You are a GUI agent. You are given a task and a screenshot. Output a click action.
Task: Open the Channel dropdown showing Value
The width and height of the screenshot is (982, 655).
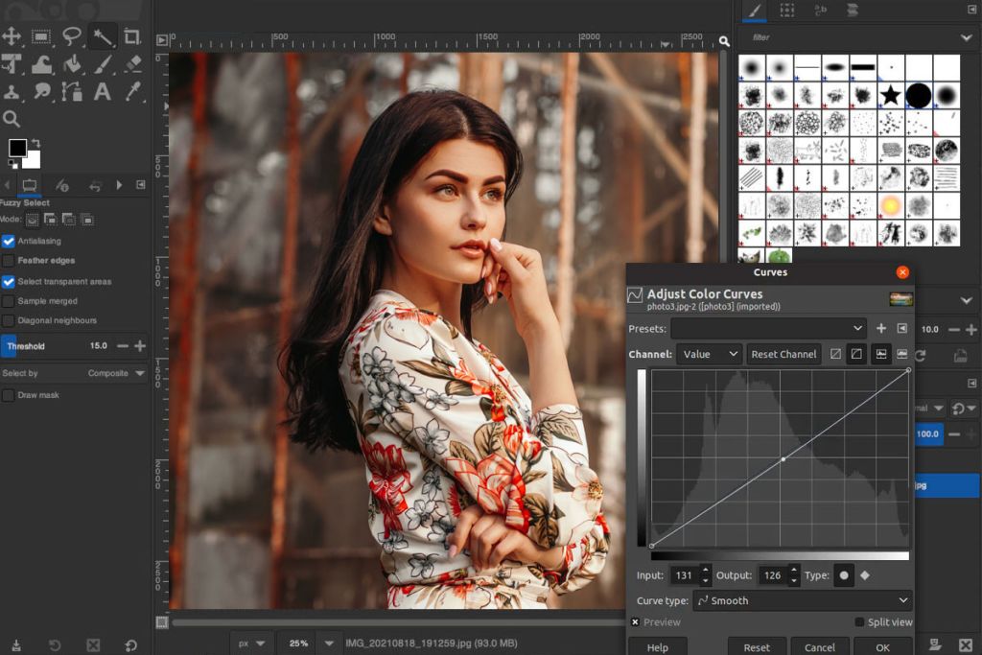click(709, 354)
